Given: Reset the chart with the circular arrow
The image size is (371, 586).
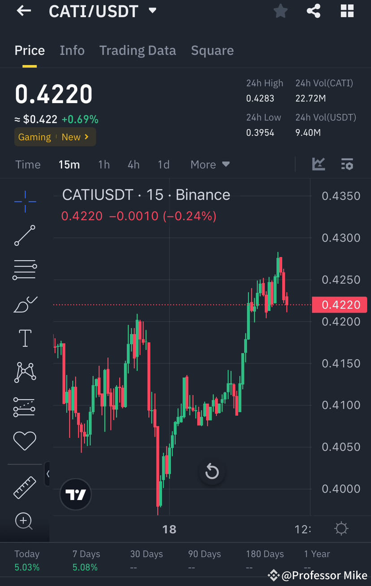Looking at the screenshot, I should click(211, 471).
